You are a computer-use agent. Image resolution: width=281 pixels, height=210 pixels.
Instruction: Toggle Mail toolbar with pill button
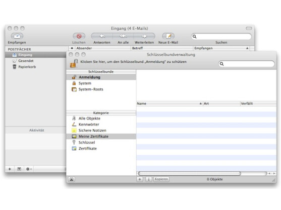click(249, 28)
